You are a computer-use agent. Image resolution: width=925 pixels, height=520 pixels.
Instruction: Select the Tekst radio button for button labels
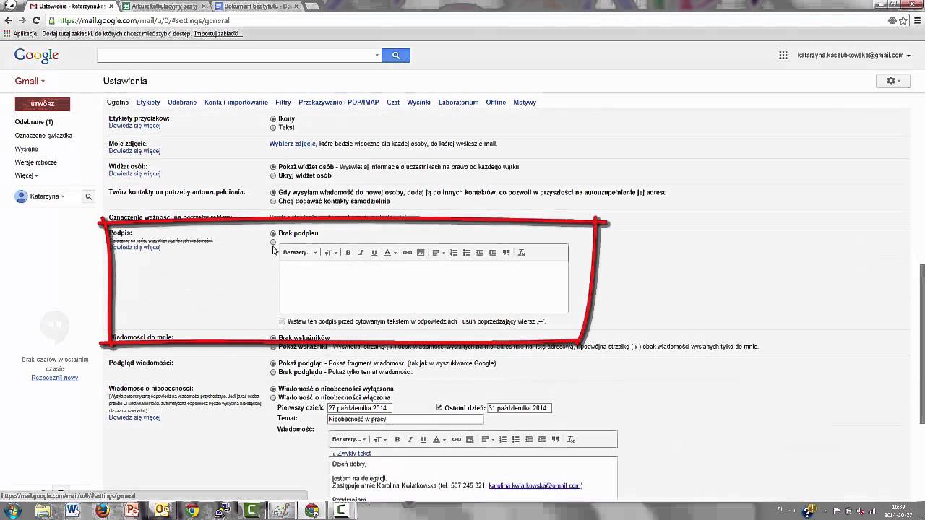[273, 128]
